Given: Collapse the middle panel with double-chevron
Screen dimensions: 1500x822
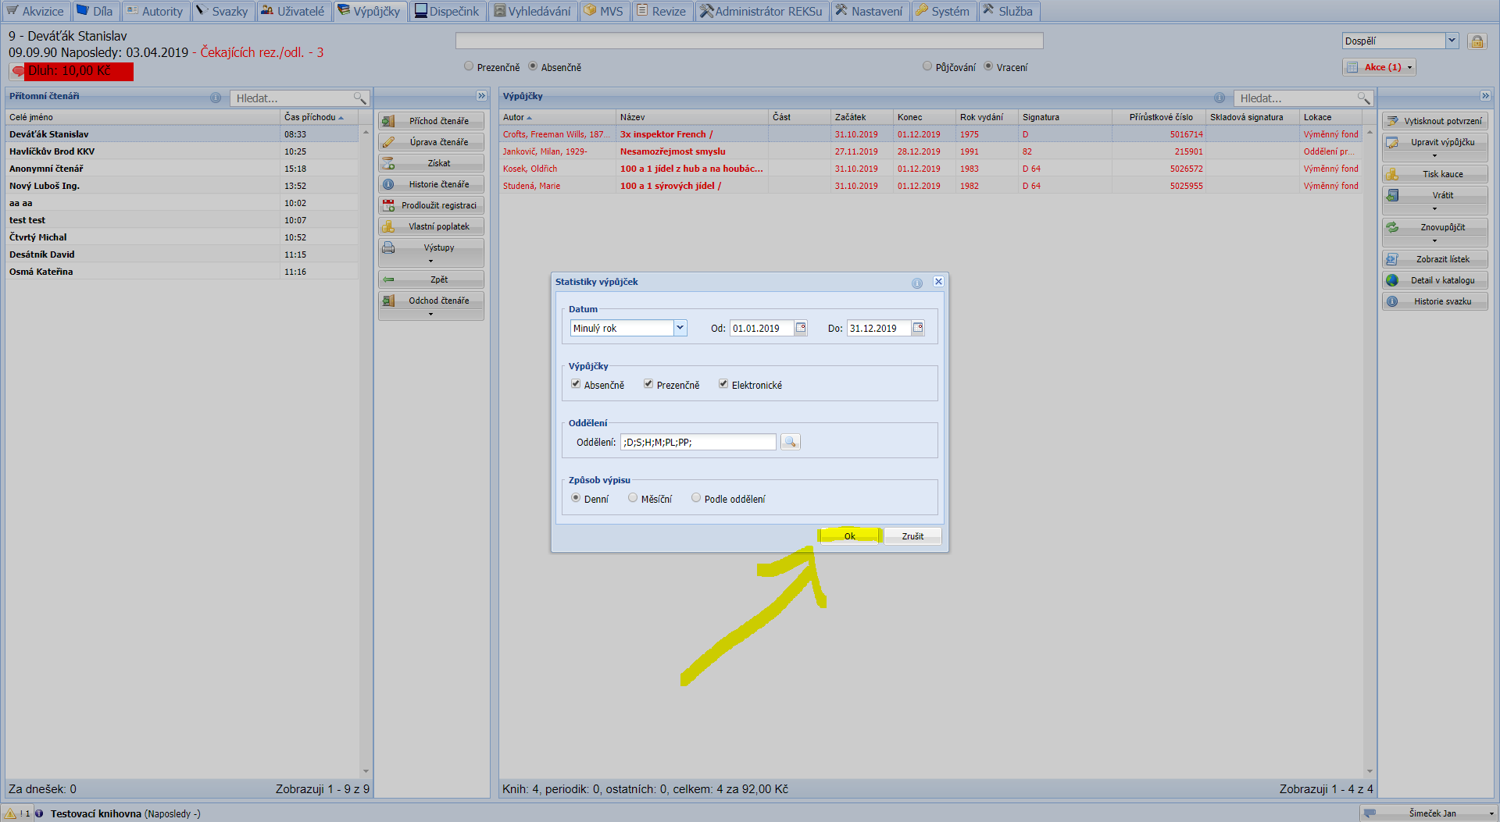Looking at the screenshot, I should coord(482,96).
